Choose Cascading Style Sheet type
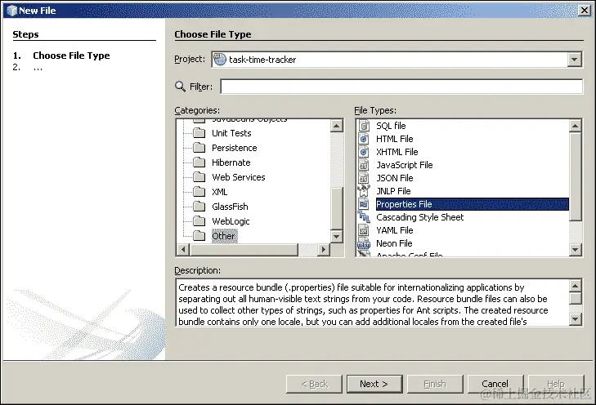The width and height of the screenshot is (596, 405). (x=420, y=217)
